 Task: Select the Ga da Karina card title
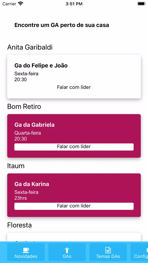pos(32,184)
